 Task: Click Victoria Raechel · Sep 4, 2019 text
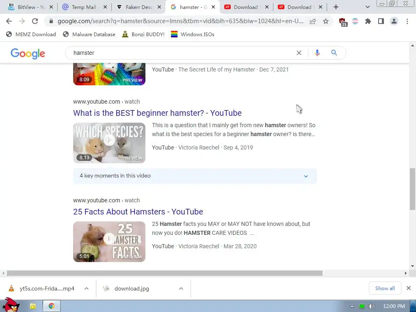click(215, 147)
